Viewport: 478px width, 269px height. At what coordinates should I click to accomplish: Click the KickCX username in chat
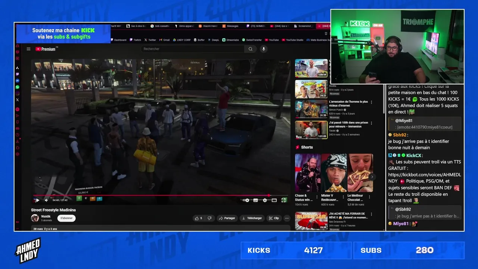(x=414, y=155)
